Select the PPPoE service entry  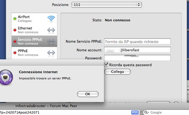[34, 53]
